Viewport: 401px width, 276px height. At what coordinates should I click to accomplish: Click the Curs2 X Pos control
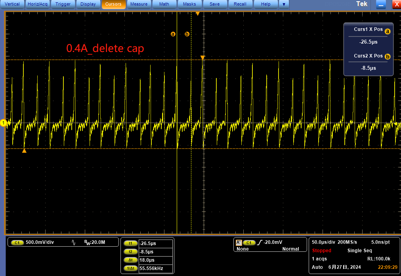(x=368, y=56)
